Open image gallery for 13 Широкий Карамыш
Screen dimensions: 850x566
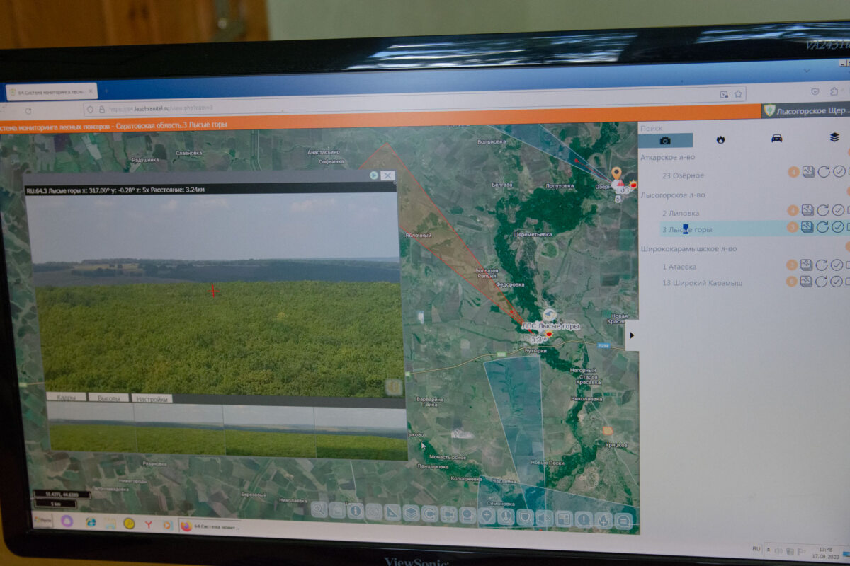point(807,282)
